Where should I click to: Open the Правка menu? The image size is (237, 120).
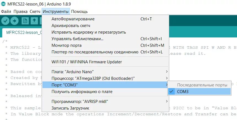pos(21,12)
